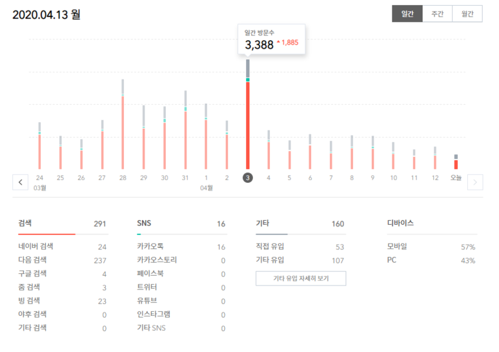Click the PC 43% row

click(x=432, y=260)
